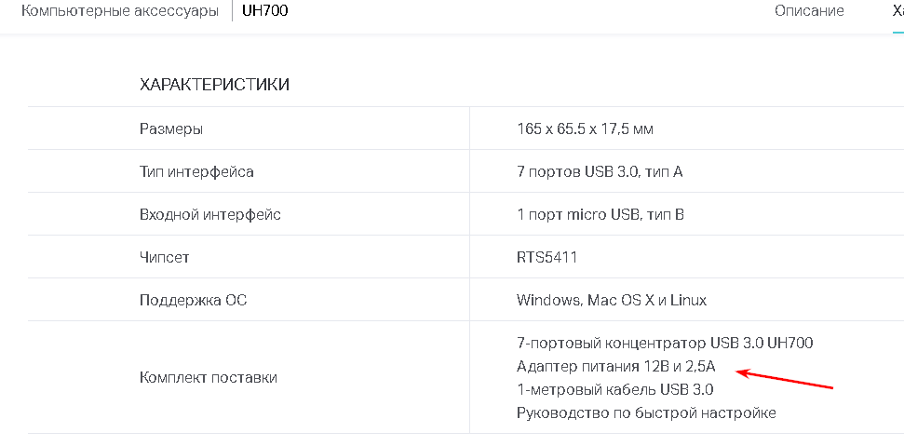
Task: Switch to the Описание tab
Action: [x=809, y=11]
